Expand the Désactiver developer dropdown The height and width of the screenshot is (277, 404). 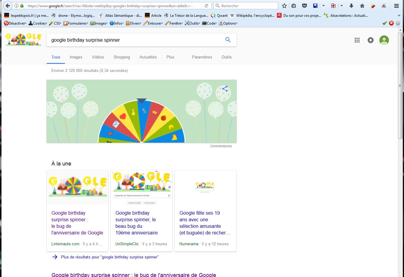click(x=15, y=23)
